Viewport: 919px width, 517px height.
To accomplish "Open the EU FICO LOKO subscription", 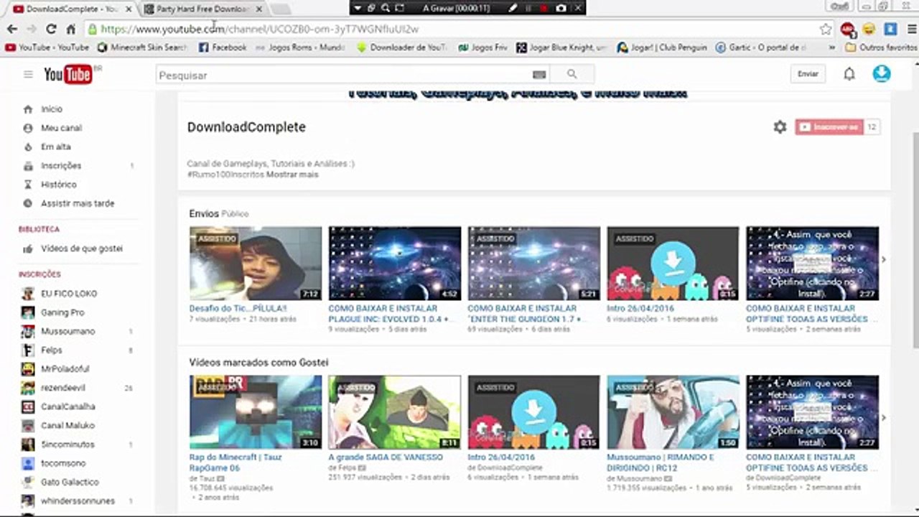I will [69, 294].
